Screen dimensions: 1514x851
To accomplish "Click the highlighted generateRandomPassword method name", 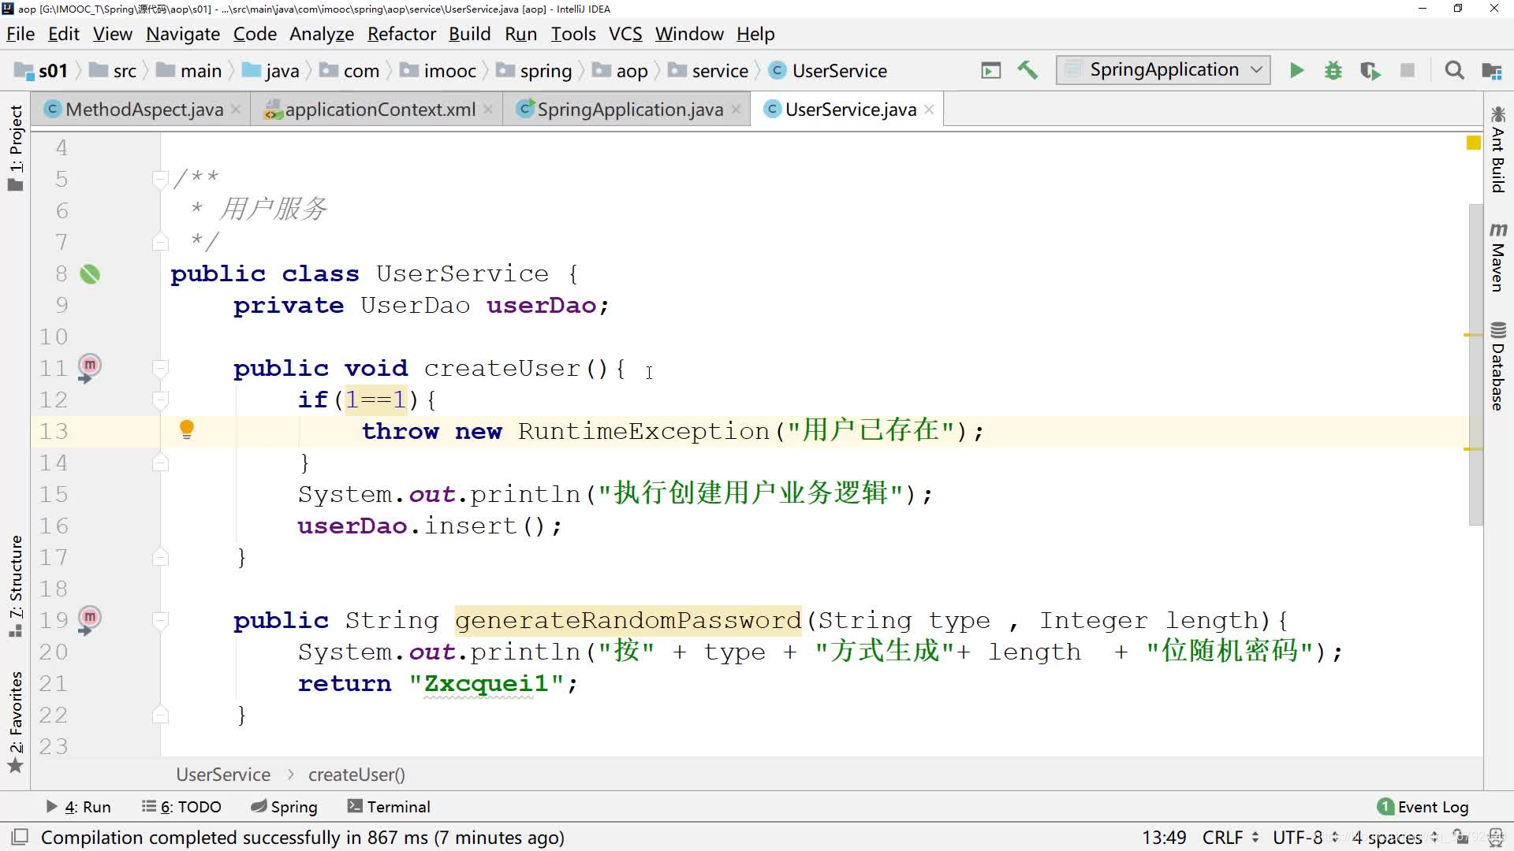I will click(628, 620).
